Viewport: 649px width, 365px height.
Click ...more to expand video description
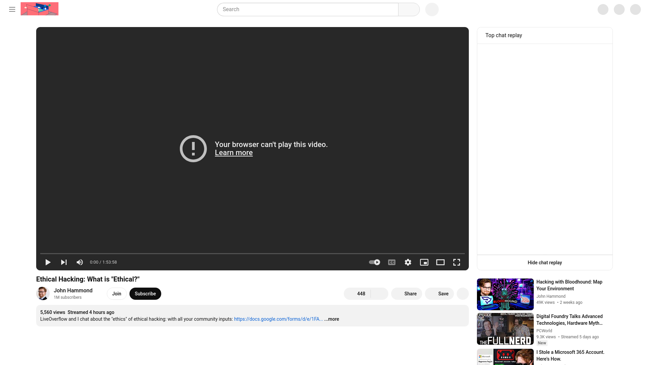click(x=332, y=319)
